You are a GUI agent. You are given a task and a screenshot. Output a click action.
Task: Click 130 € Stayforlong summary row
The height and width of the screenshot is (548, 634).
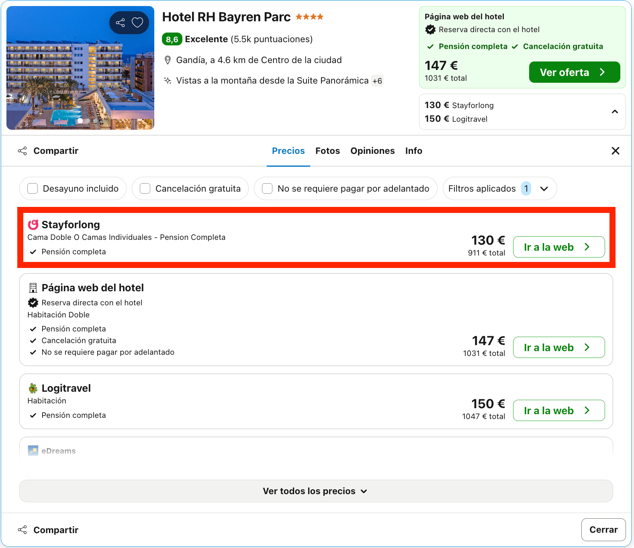459,105
